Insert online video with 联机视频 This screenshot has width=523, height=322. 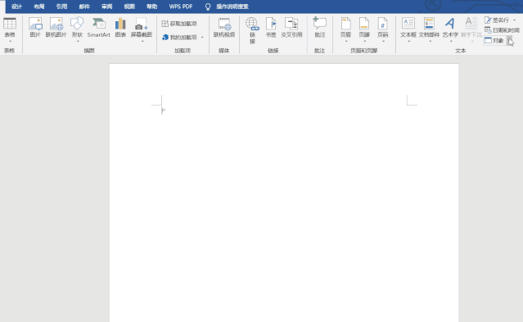click(224, 27)
